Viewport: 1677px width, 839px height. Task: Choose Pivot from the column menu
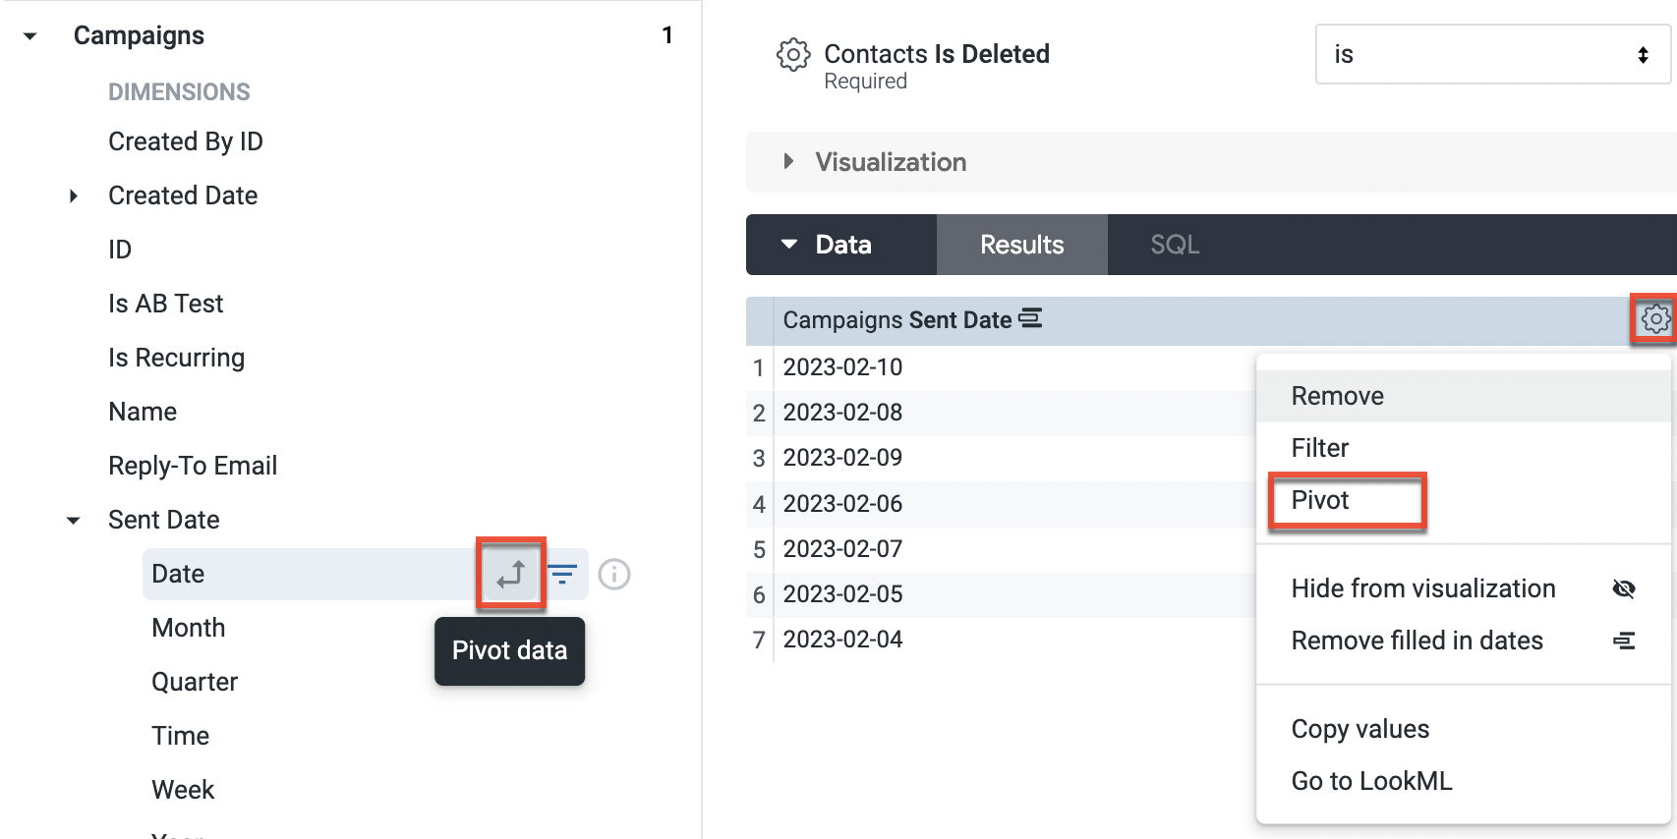click(x=1320, y=501)
